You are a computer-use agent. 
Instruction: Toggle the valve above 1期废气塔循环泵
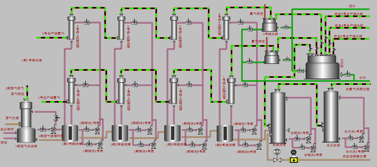click(x=56, y=118)
